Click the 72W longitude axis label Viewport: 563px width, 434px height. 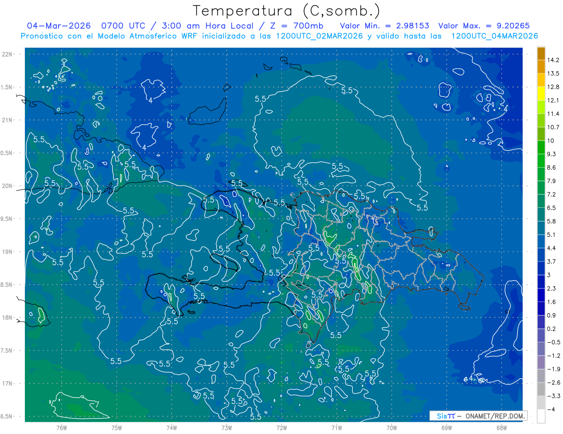pos(282,427)
